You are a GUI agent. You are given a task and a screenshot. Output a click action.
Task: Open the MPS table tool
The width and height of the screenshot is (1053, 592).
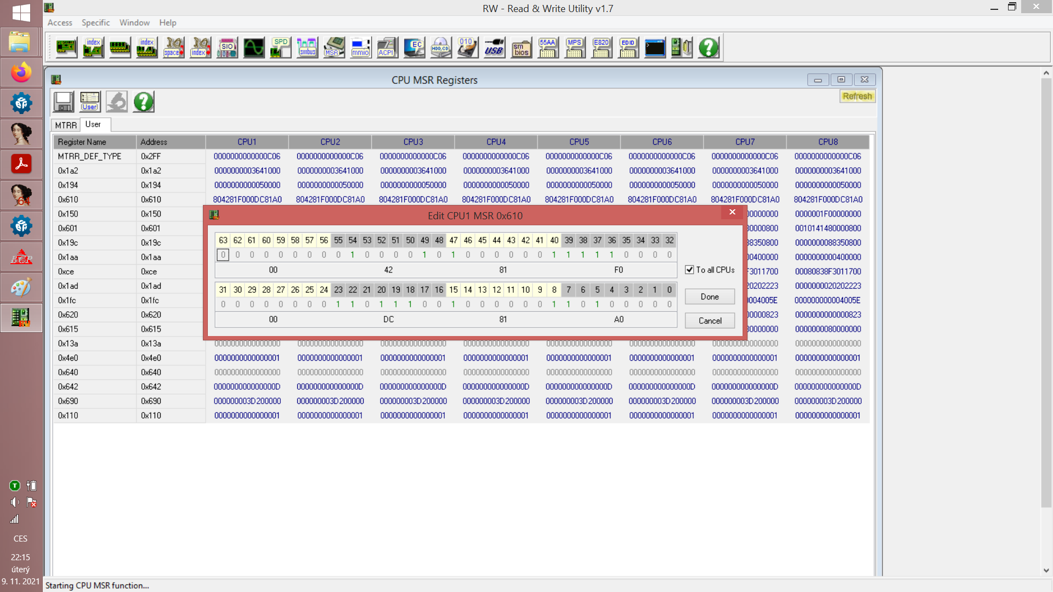click(x=575, y=48)
